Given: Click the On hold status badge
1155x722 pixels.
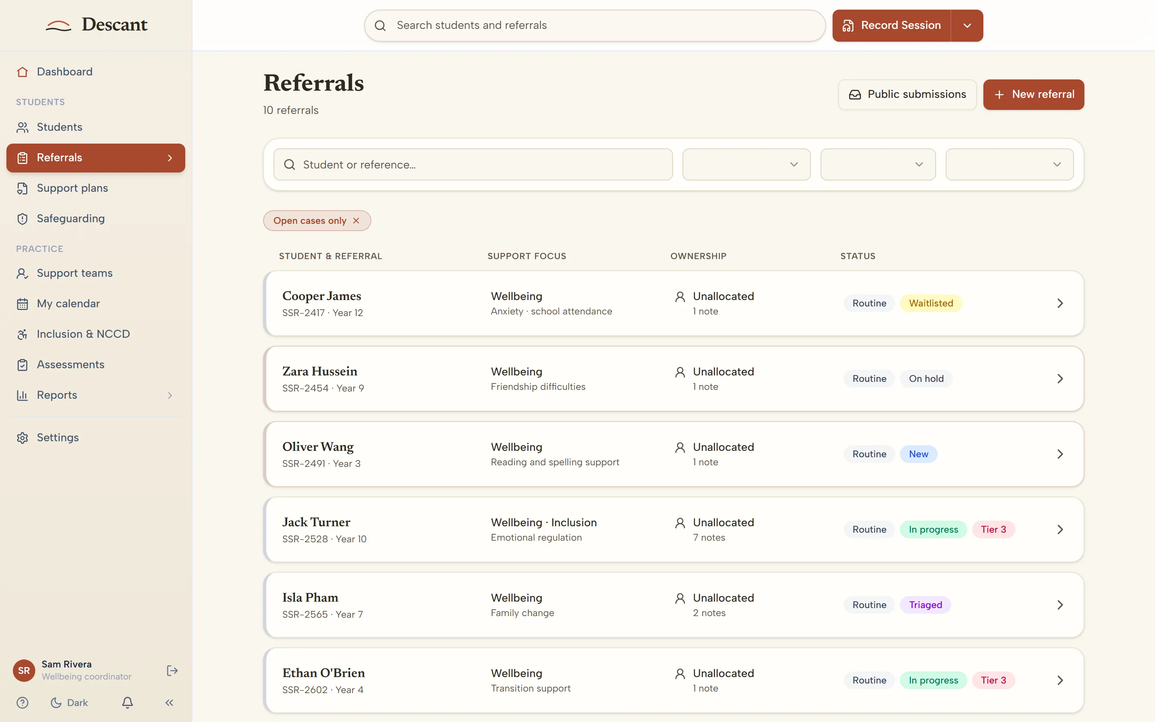Looking at the screenshot, I should pyautogui.click(x=926, y=379).
